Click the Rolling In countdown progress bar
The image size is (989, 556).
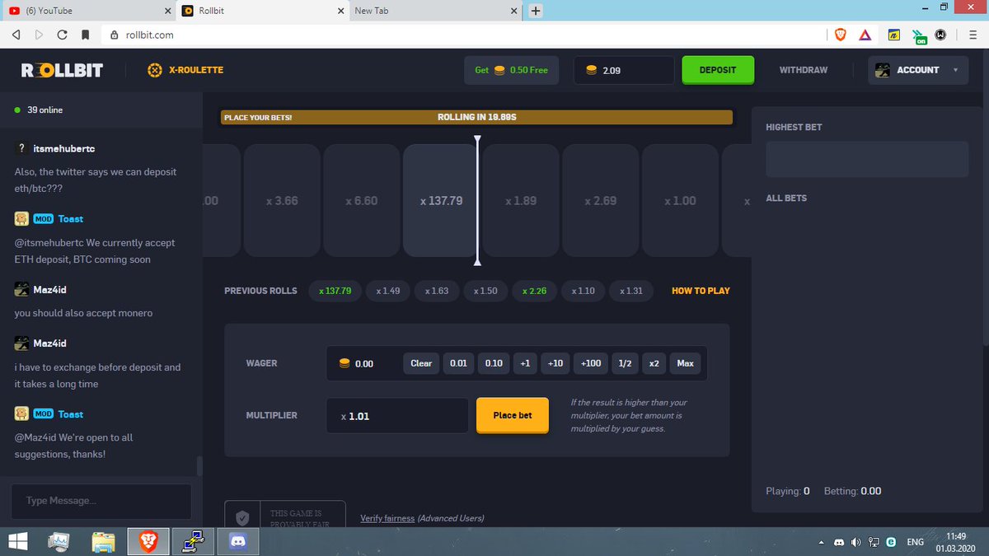pyautogui.click(x=477, y=118)
